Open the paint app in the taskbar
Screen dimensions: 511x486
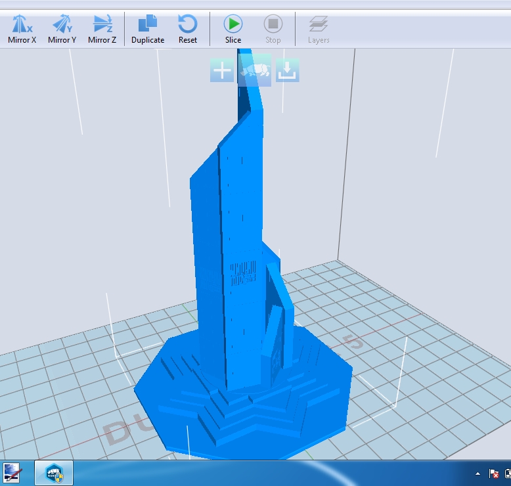coord(12,473)
